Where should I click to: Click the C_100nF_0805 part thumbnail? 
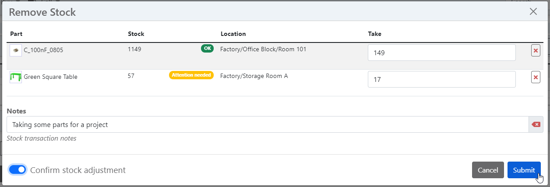pyautogui.click(x=16, y=50)
